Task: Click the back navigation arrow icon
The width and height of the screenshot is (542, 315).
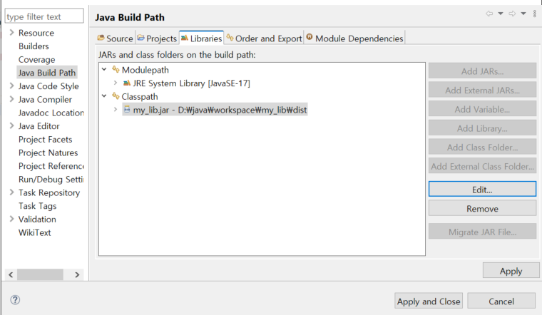Action: (489, 14)
